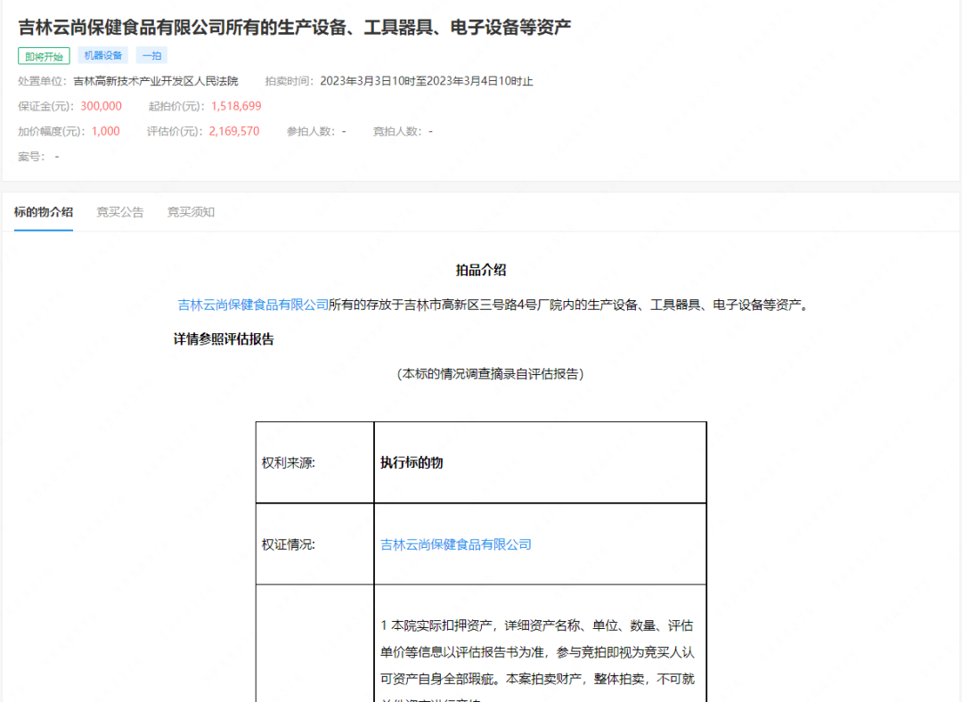Click the deposit amount 300,000
962x702 pixels.
tap(101, 106)
